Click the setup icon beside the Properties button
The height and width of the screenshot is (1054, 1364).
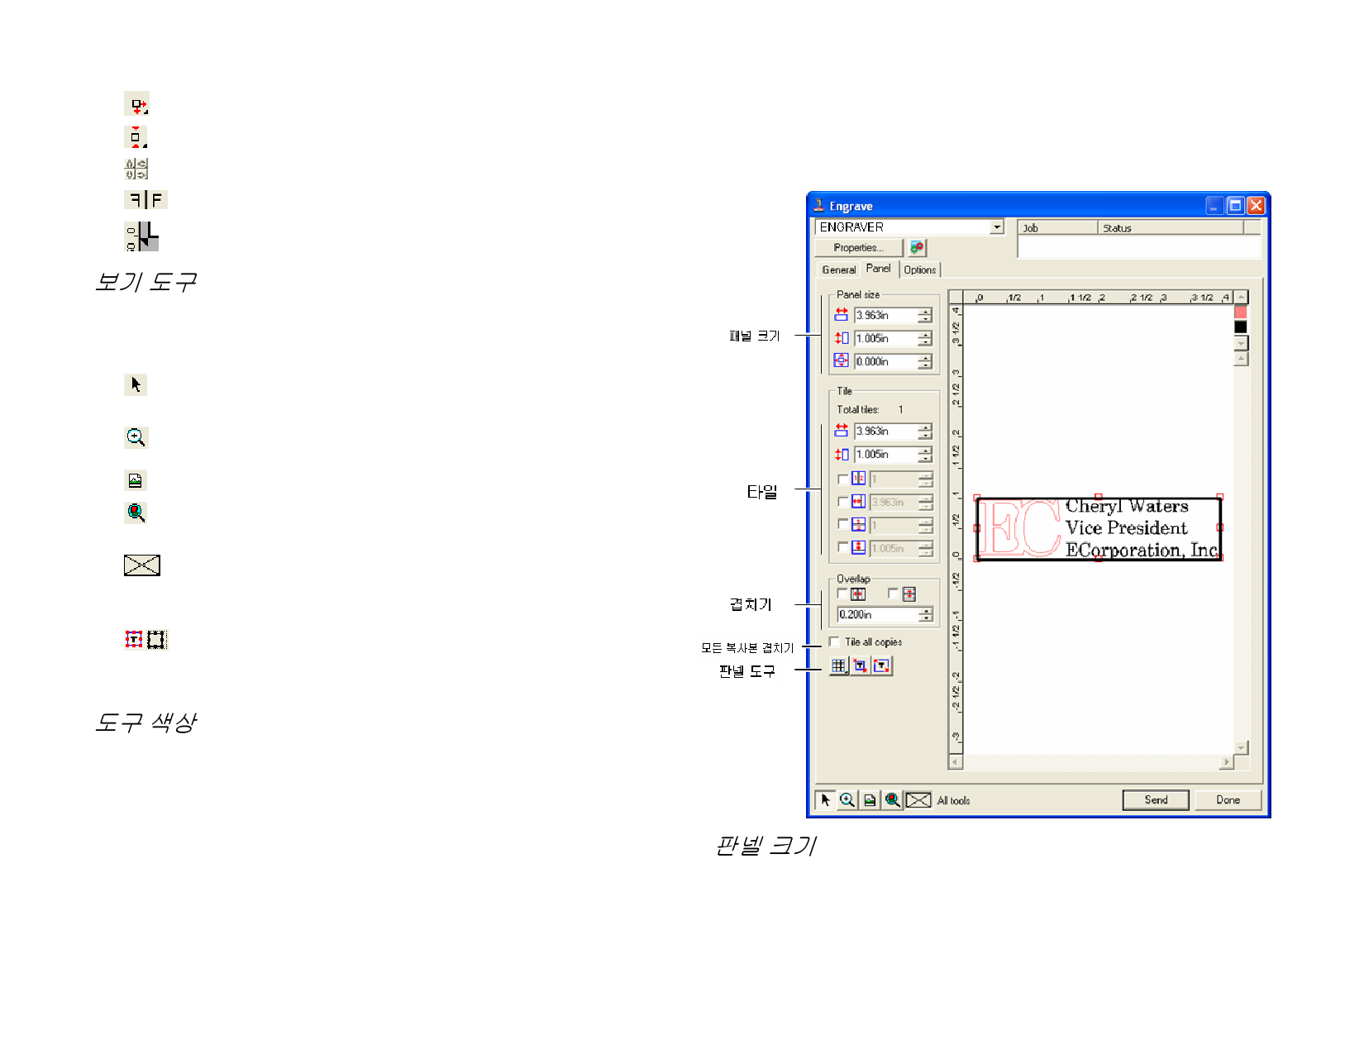coord(917,248)
